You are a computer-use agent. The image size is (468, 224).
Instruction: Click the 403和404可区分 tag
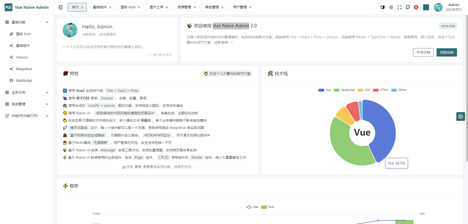click(x=157, y=135)
